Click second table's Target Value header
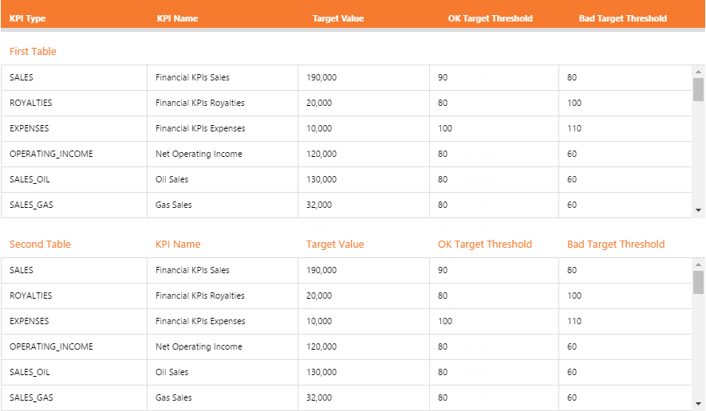The height and width of the screenshot is (411, 706). coord(335,245)
